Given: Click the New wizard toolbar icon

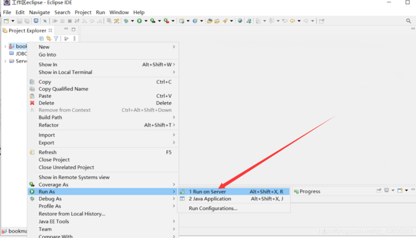Looking at the screenshot, I should (x=6, y=21).
